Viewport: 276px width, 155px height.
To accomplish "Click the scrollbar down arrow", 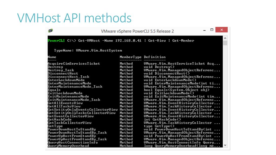I will click(x=225, y=145).
